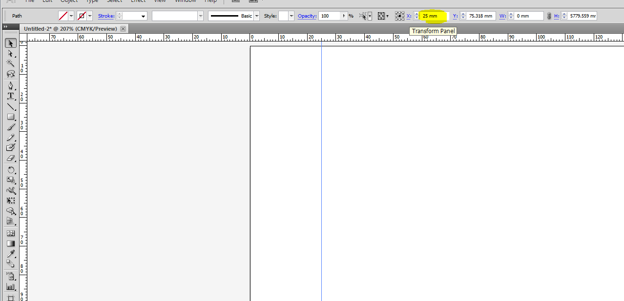Image resolution: width=624 pixels, height=301 pixels.
Task: Click the X: transform link
Action: tap(409, 16)
